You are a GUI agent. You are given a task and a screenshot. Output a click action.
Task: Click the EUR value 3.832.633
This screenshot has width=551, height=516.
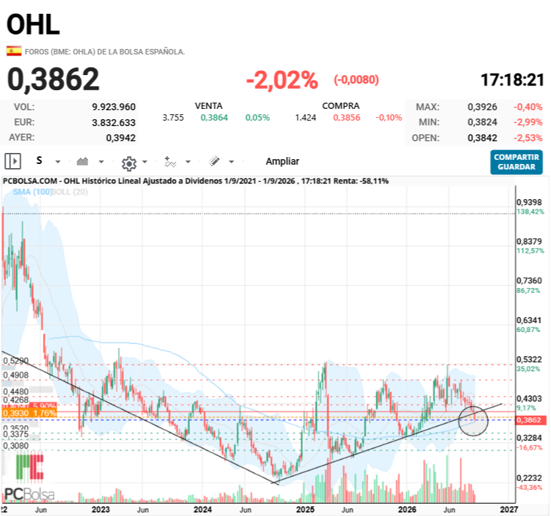pyautogui.click(x=114, y=123)
